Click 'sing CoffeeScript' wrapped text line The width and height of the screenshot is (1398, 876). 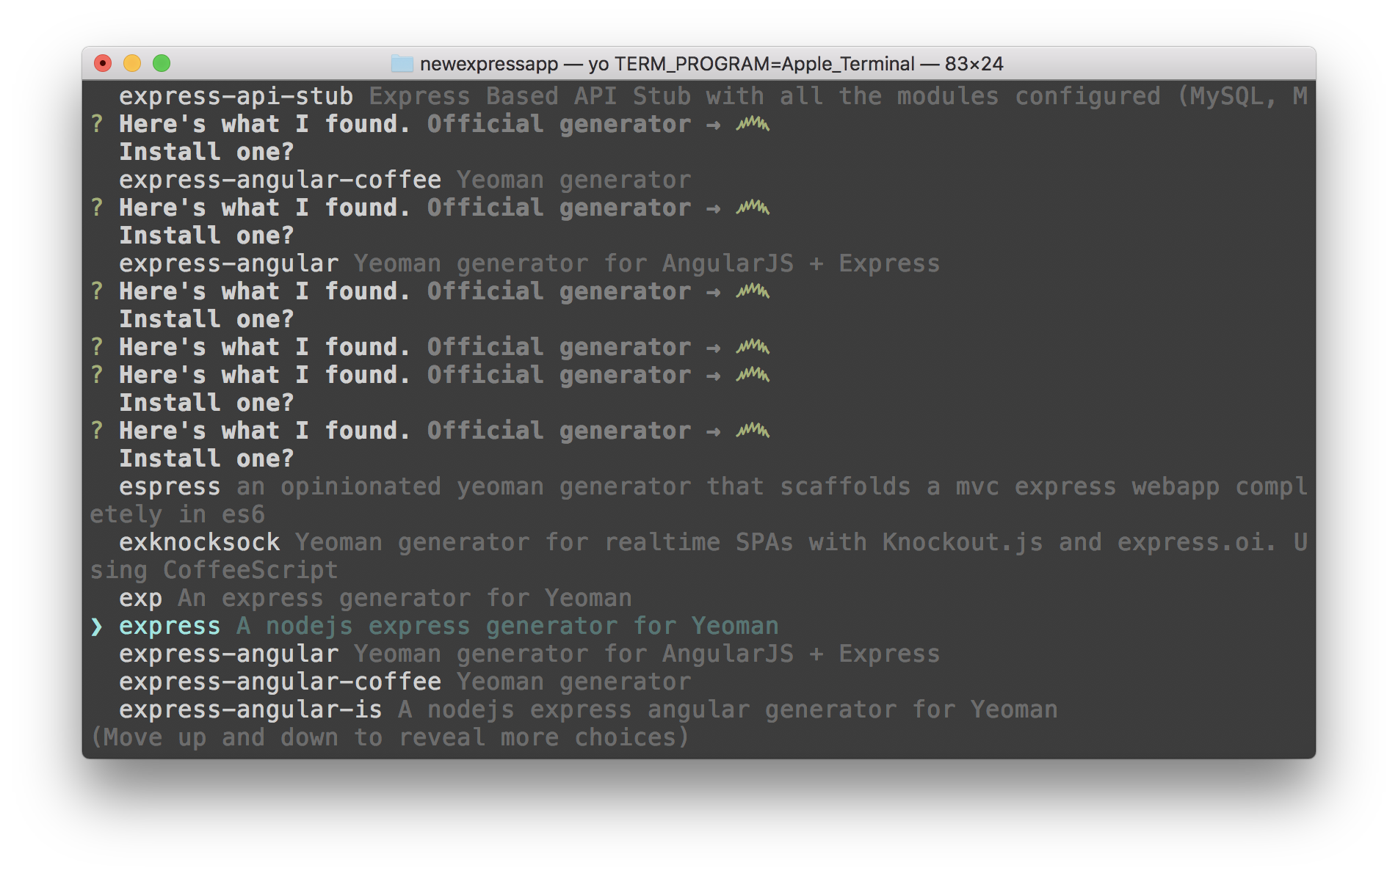click(214, 571)
